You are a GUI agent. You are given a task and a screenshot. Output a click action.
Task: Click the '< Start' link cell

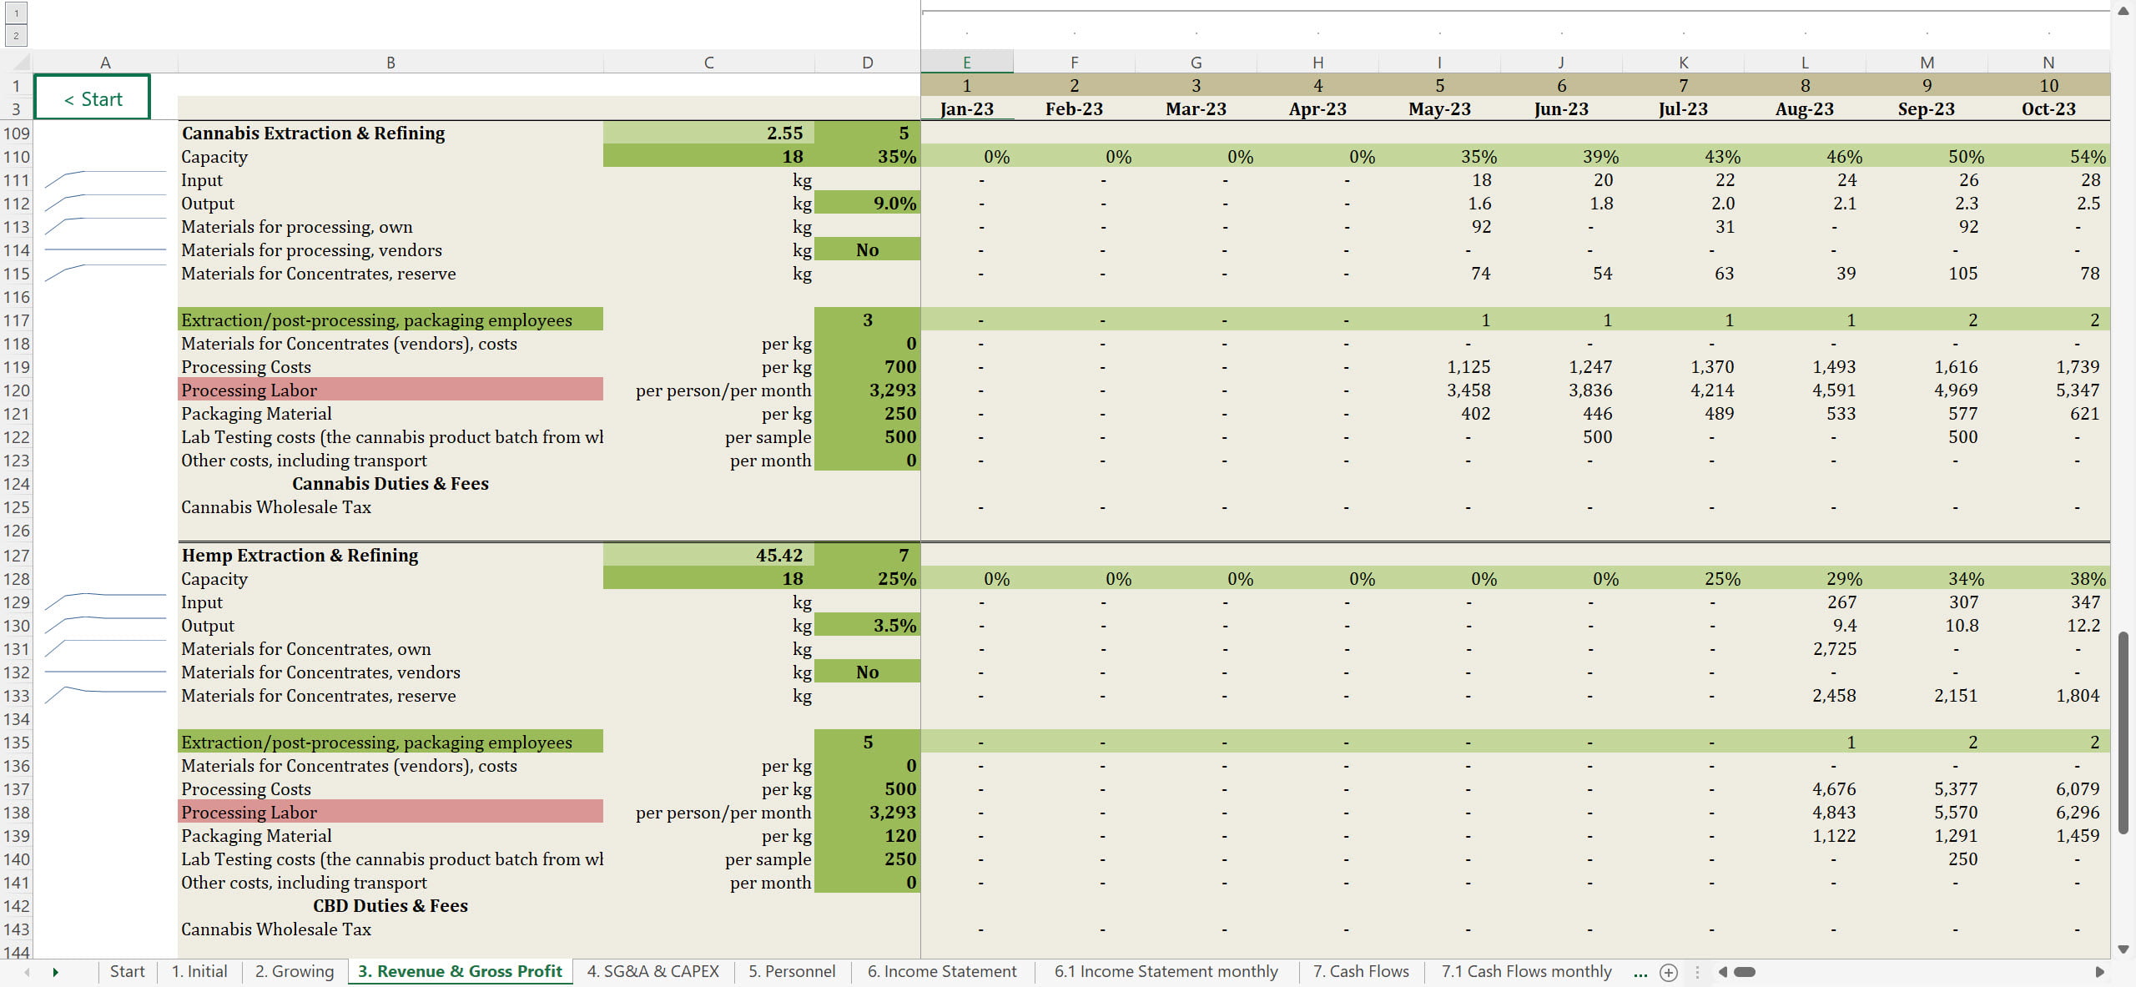[93, 98]
